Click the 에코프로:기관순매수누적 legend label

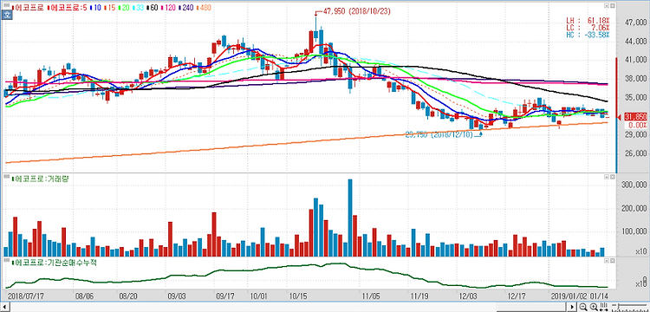(55, 263)
